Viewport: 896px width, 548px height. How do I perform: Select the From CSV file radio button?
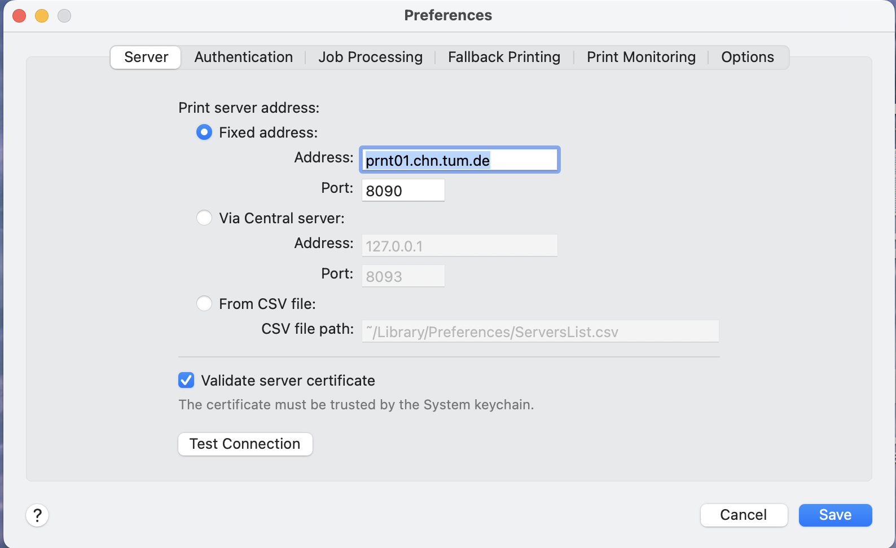pyautogui.click(x=204, y=304)
